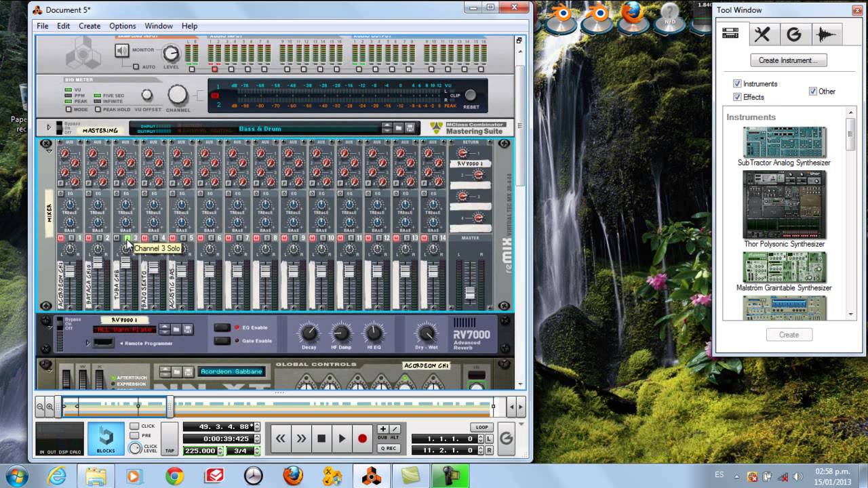The image size is (868, 488).
Task: Toggle the RV7000 EQ Enable button
Action: 222,327
